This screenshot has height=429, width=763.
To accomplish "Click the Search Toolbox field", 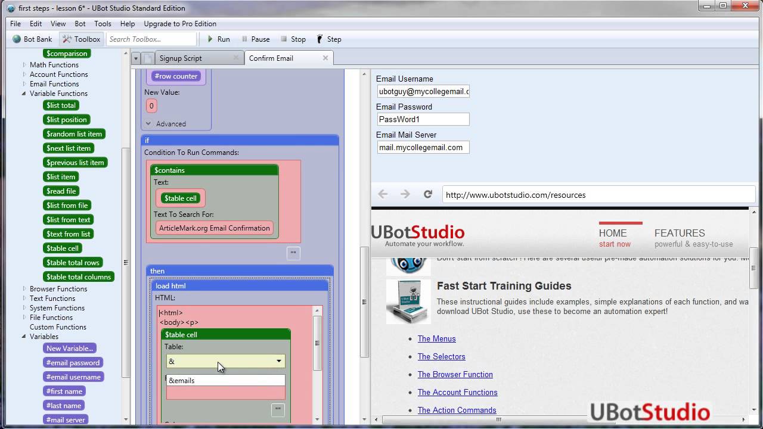I will coord(151,39).
